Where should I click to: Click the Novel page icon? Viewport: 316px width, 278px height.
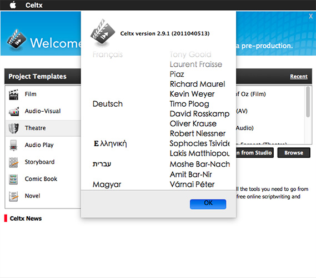[x=13, y=196]
